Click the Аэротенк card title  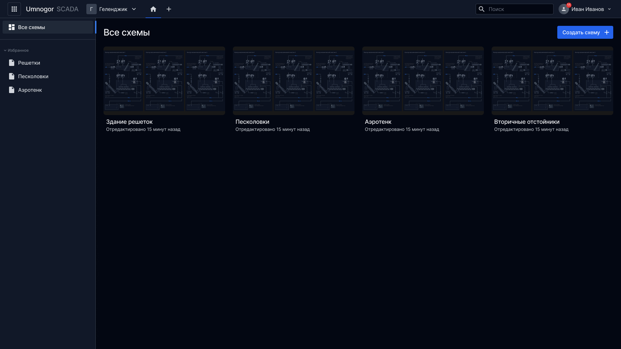click(378, 122)
